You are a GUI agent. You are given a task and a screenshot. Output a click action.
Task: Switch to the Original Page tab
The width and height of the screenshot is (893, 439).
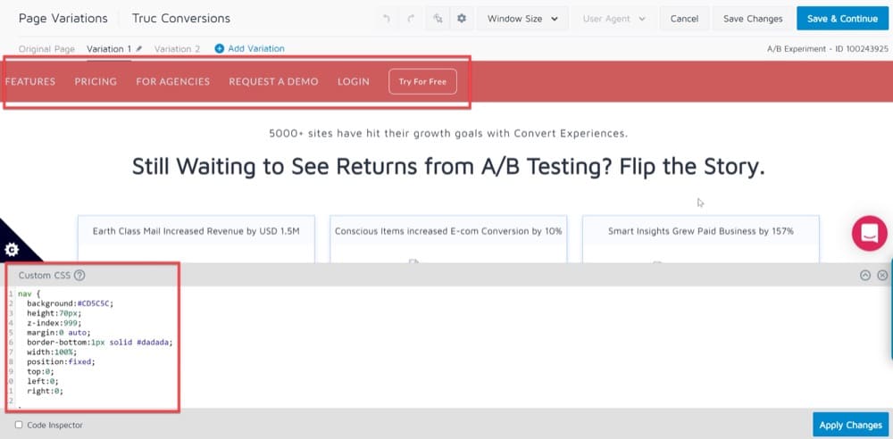[46, 49]
